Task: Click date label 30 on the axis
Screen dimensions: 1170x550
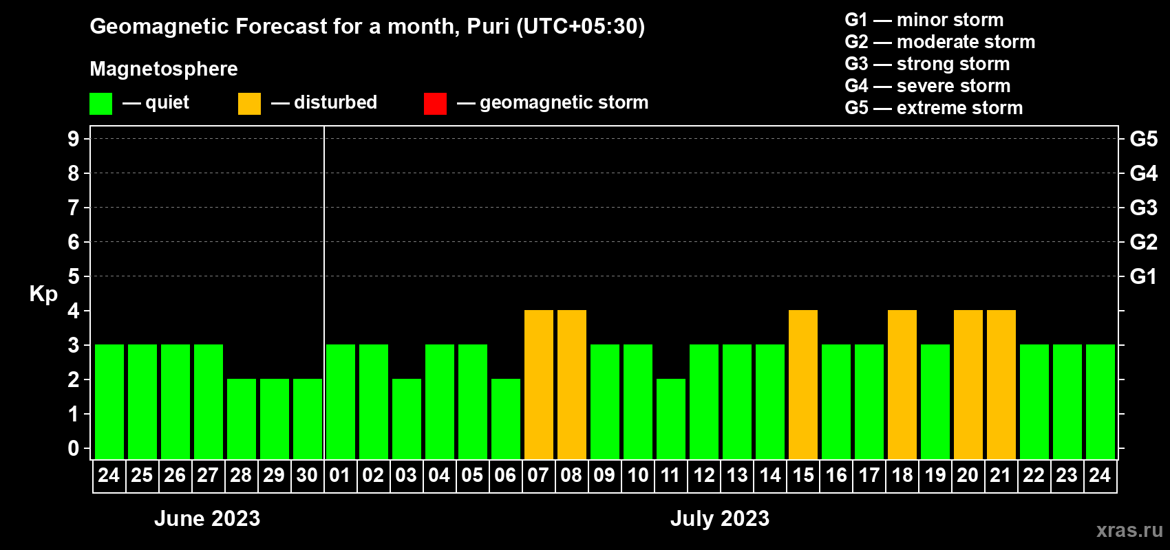Action: coord(307,476)
